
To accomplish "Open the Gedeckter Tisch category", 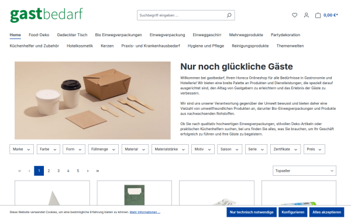I will click(x=72, y=35).
